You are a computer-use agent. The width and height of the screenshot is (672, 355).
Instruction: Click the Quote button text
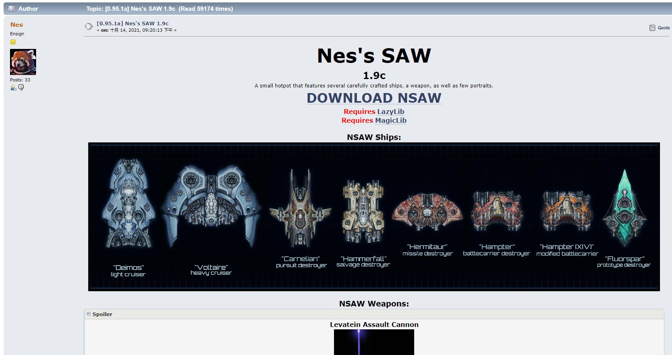[x=664, y=28]
